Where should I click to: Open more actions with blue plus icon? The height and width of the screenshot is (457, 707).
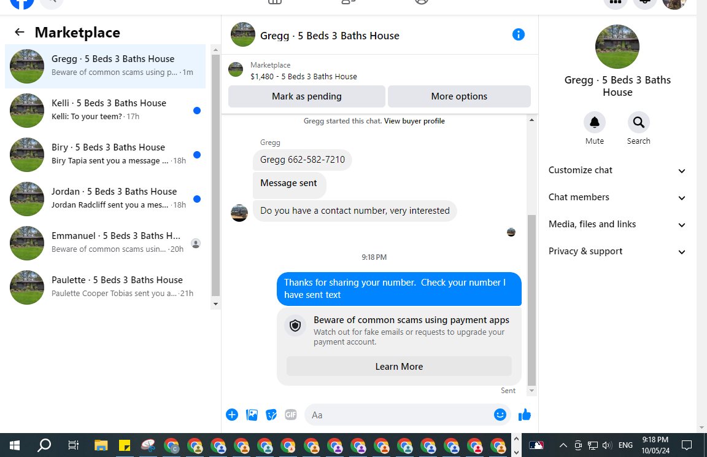tap(232, 415)
